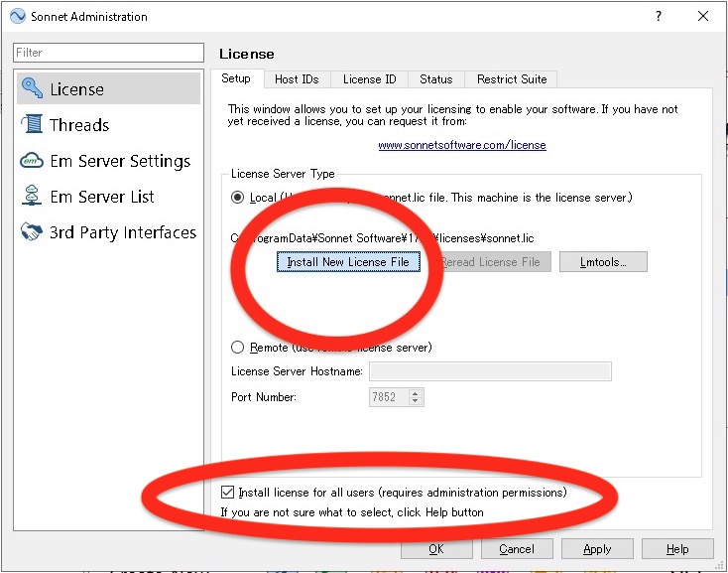Click the Em Server Settings cloud icon
The height and width of the screenshot is (573, 728).
(32, 161)
